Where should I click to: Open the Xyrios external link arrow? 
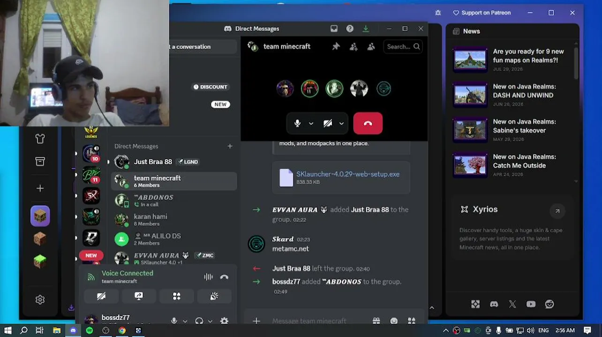557,211
